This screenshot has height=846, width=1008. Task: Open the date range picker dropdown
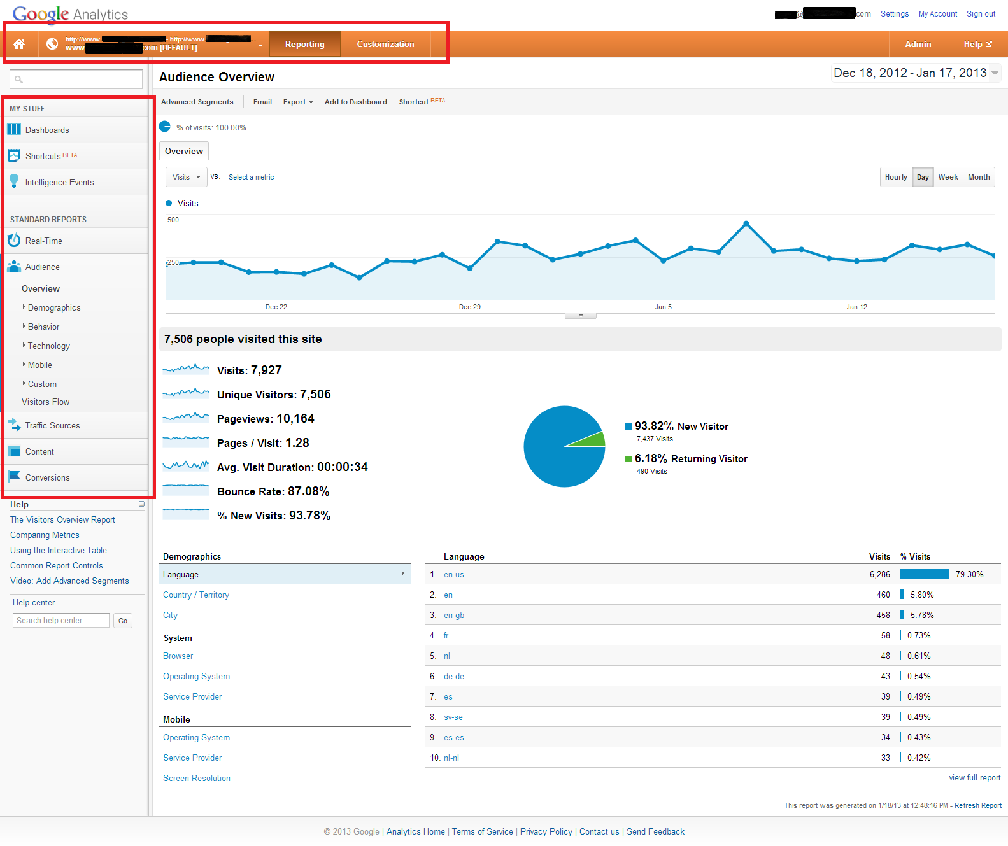point(916,73)
